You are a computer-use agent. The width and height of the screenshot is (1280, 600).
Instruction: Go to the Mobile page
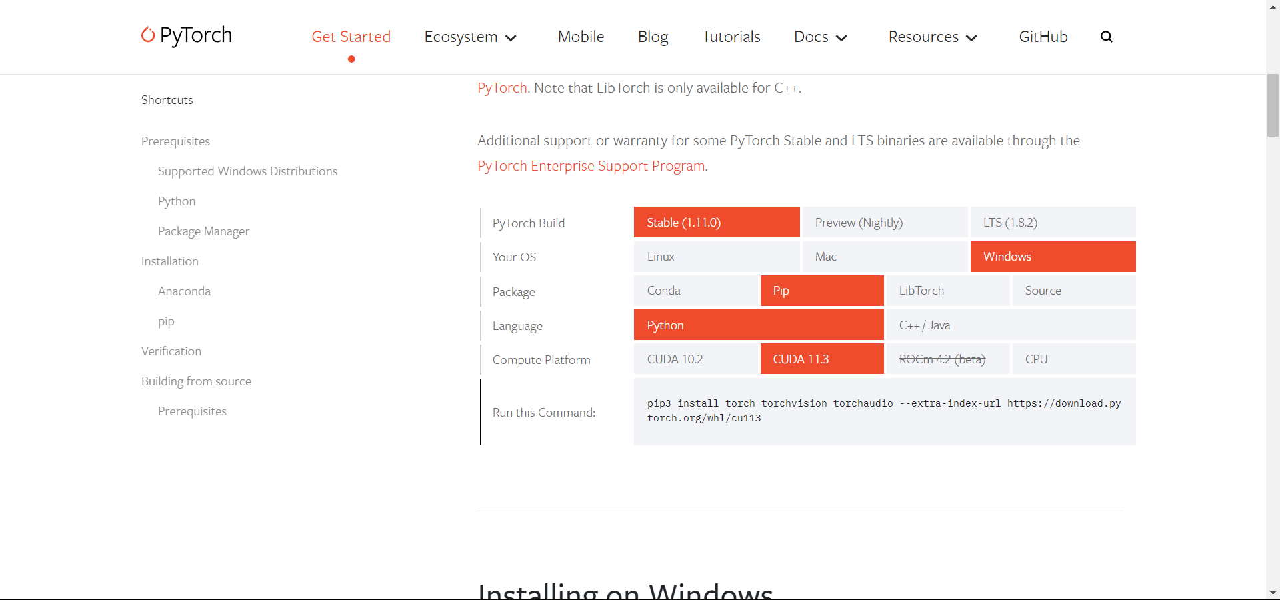(x=581, y=37)
